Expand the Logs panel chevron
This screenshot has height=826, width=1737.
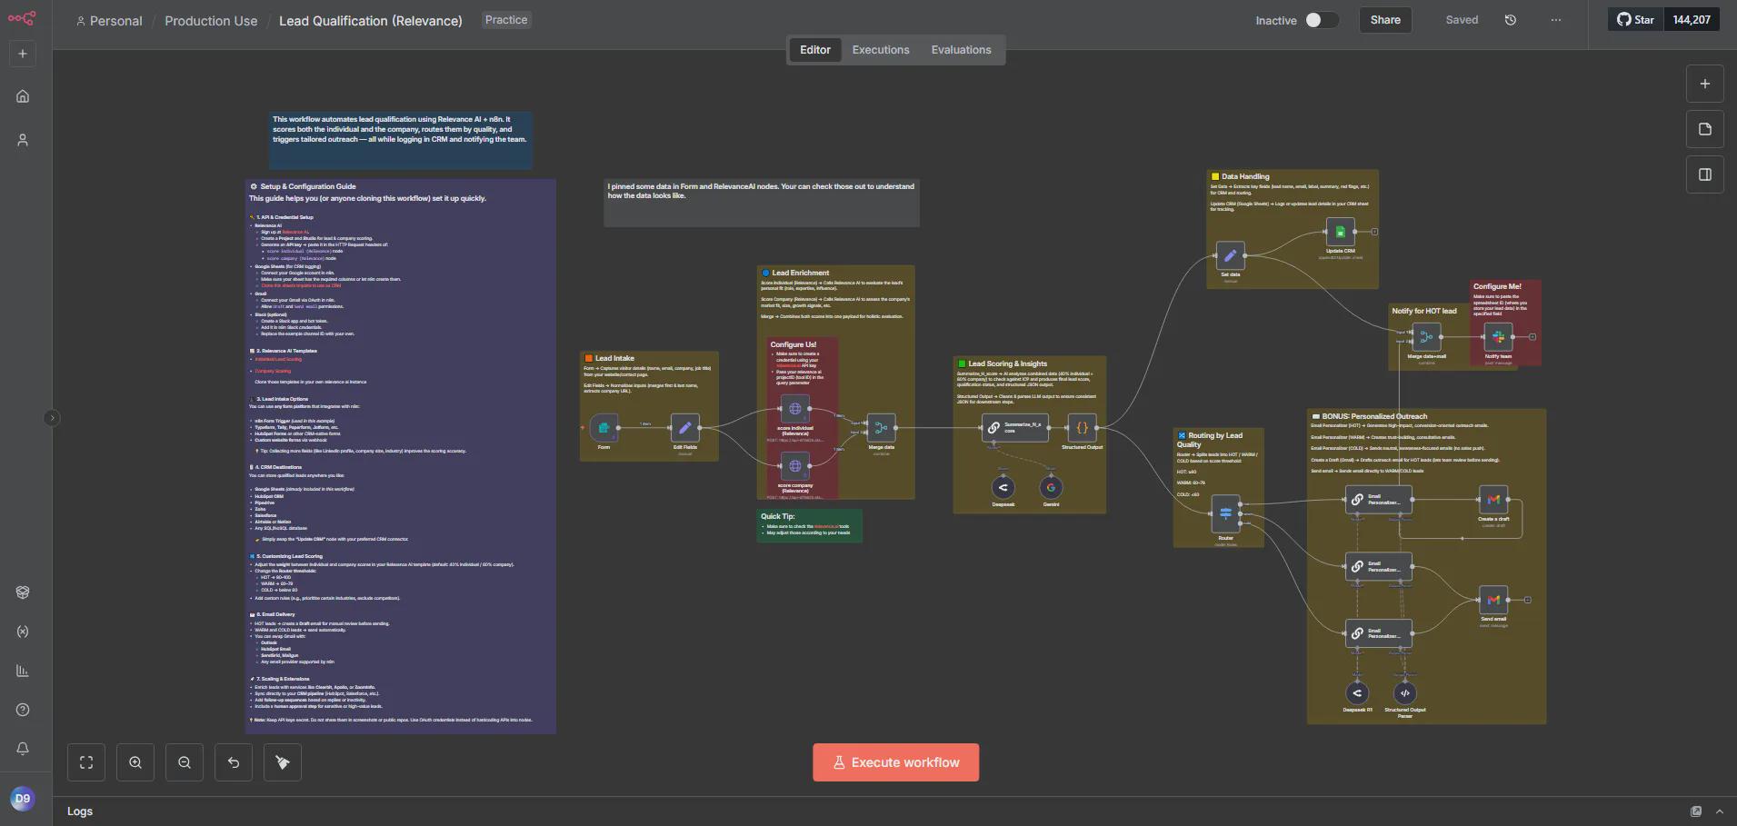(1719, 811)
